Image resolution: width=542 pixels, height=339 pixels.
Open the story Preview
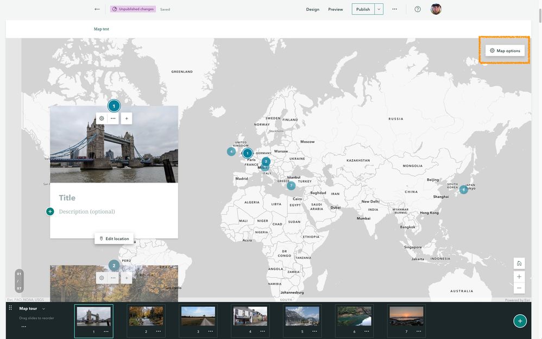(x=335, y=9)
